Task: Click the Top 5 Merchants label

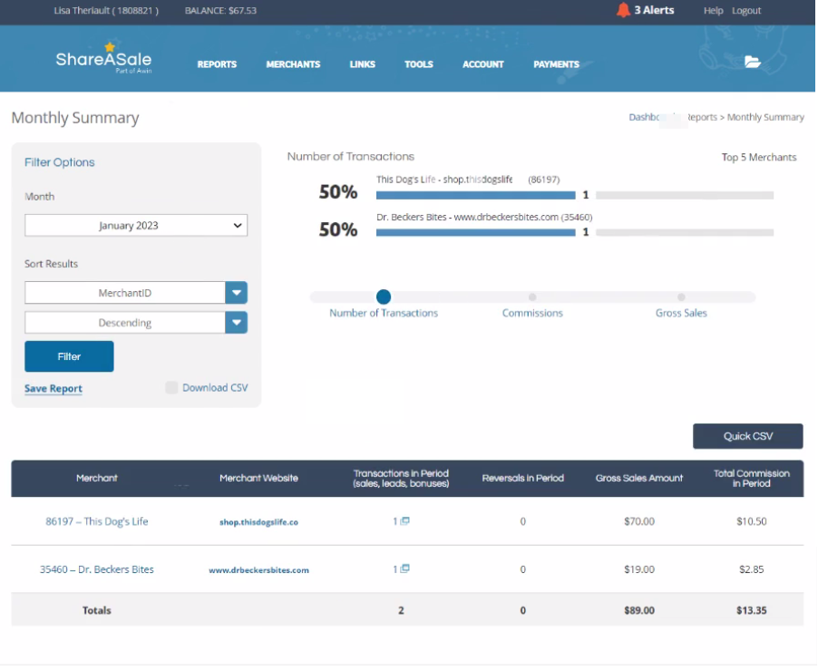Action: pyautogui.click(x=759, y=157)
